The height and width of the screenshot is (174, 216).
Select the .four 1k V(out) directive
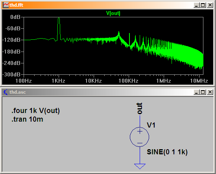[x=36, y=111]
